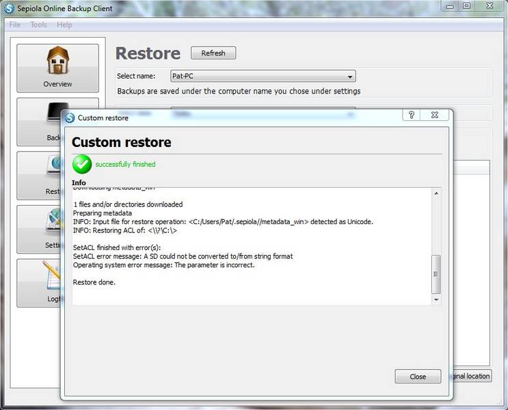This screenshot has height=410, width=508.
Task: Click the Info log scrollbar down arrow
Action: tap(436, 299)
